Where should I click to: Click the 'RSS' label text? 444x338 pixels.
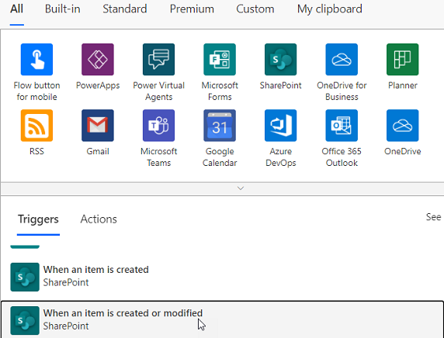pos(36,151)
